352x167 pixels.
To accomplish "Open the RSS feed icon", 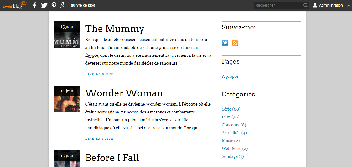I will click(235, 43).
